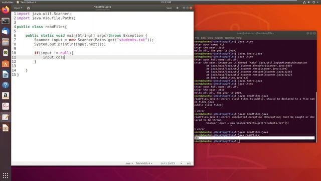Click the 'if(input != null){' line

tap(54, 53)
